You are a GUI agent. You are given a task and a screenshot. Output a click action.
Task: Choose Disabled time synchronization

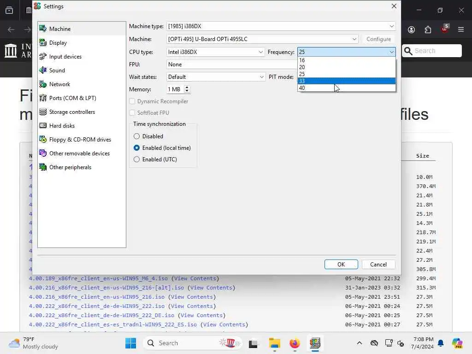pyautogui.click(x=136, y=136)
